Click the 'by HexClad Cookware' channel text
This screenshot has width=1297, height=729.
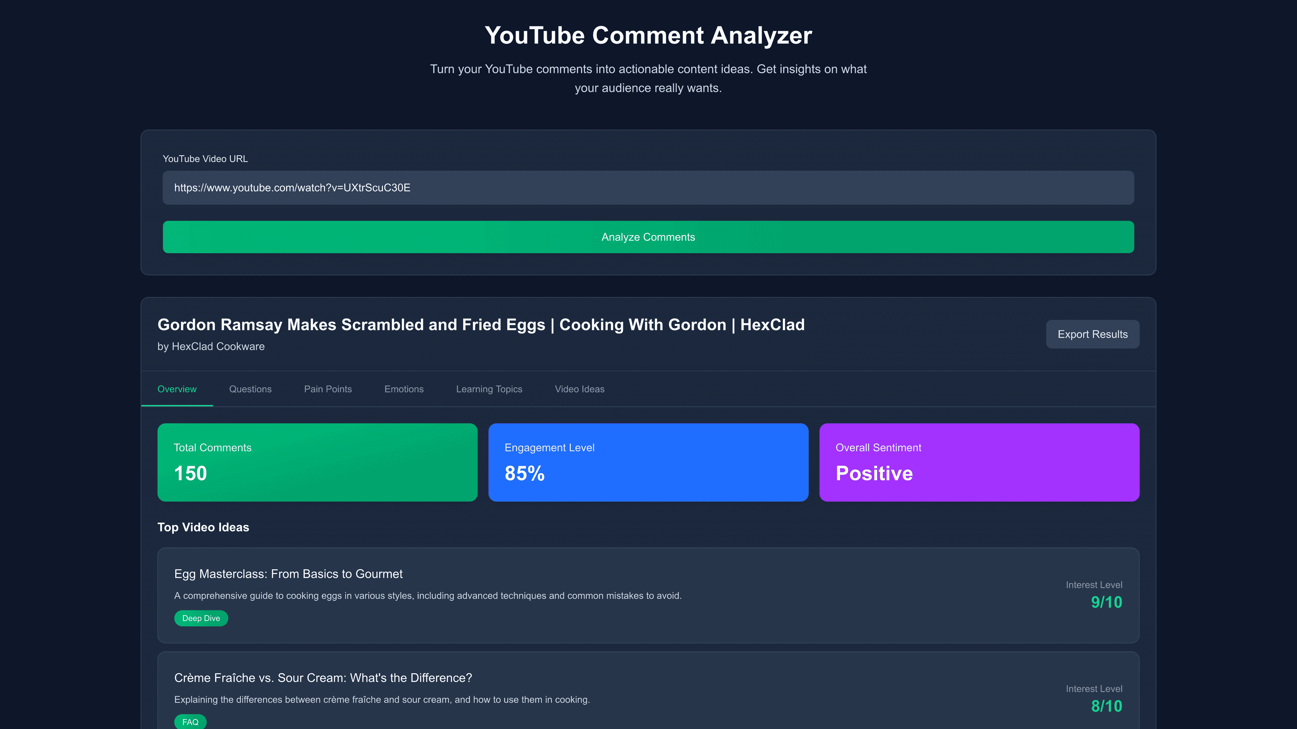[x=211, y=347]
